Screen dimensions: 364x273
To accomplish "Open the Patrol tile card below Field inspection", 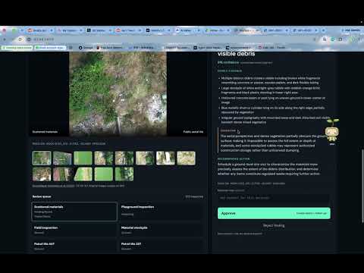I will click(74, 246).
